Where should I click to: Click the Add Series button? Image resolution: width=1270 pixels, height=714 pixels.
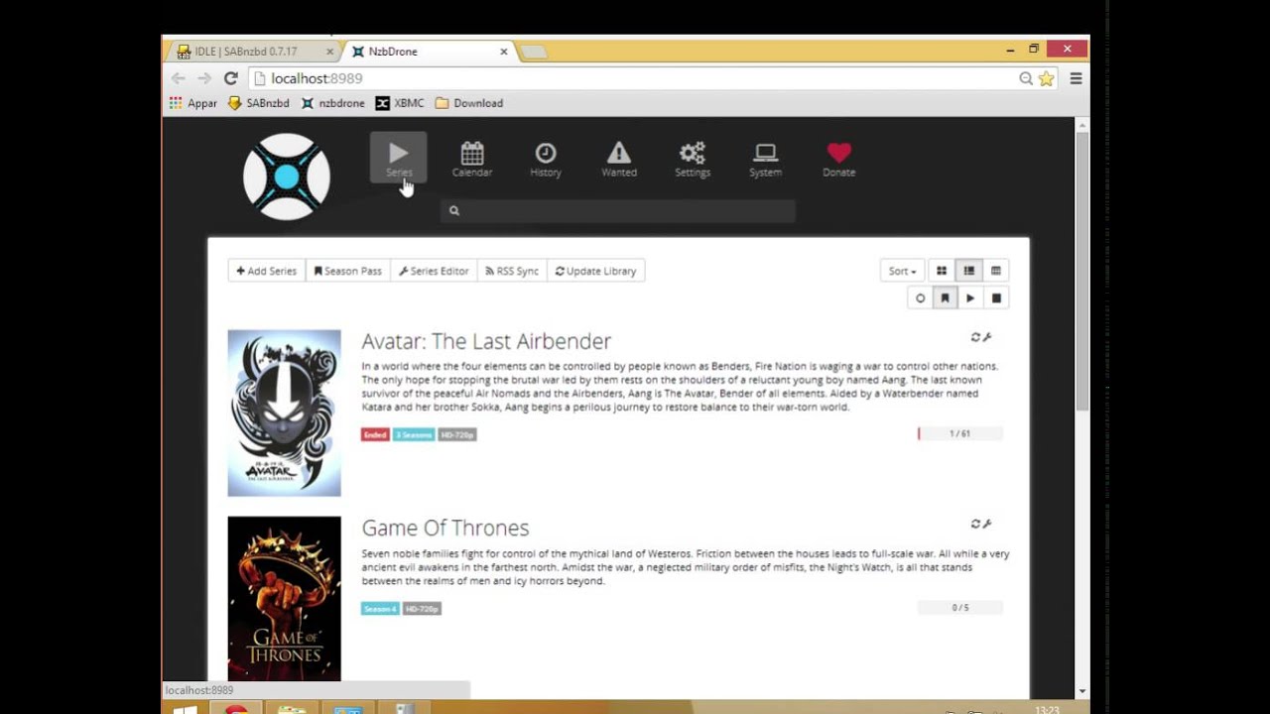tap(267, 271)
